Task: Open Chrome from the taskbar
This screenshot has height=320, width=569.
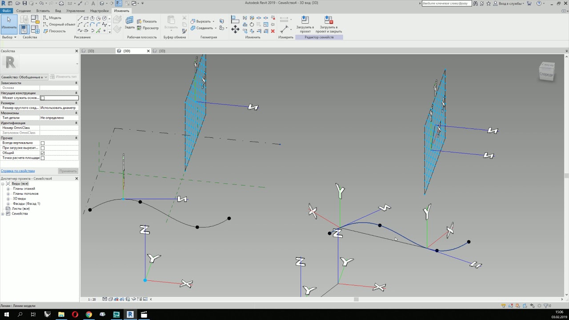Action: tap(89, 315)
